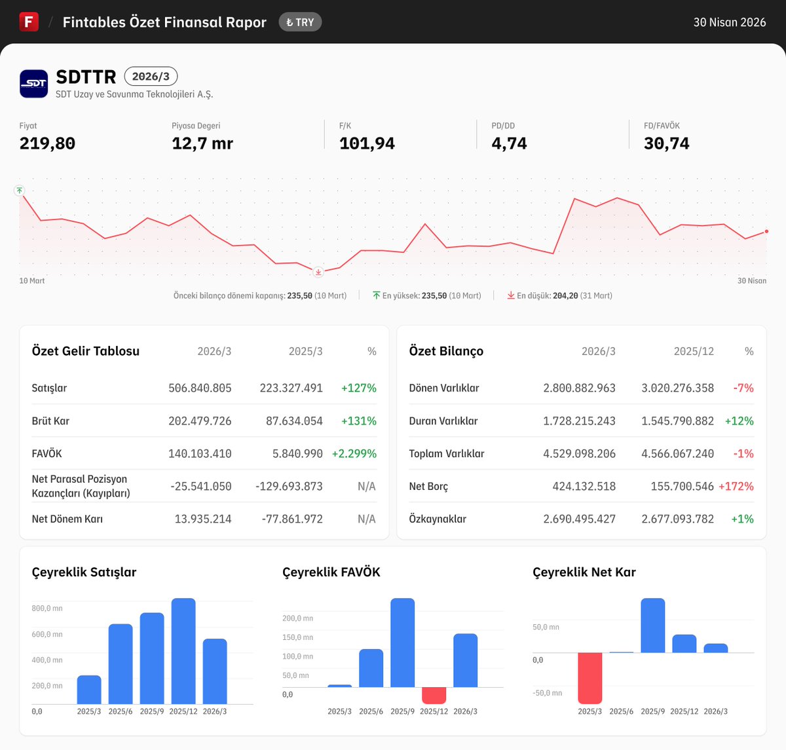
Task: Click the date 30 Nisan 2026
Action: [x=730, y=22]
